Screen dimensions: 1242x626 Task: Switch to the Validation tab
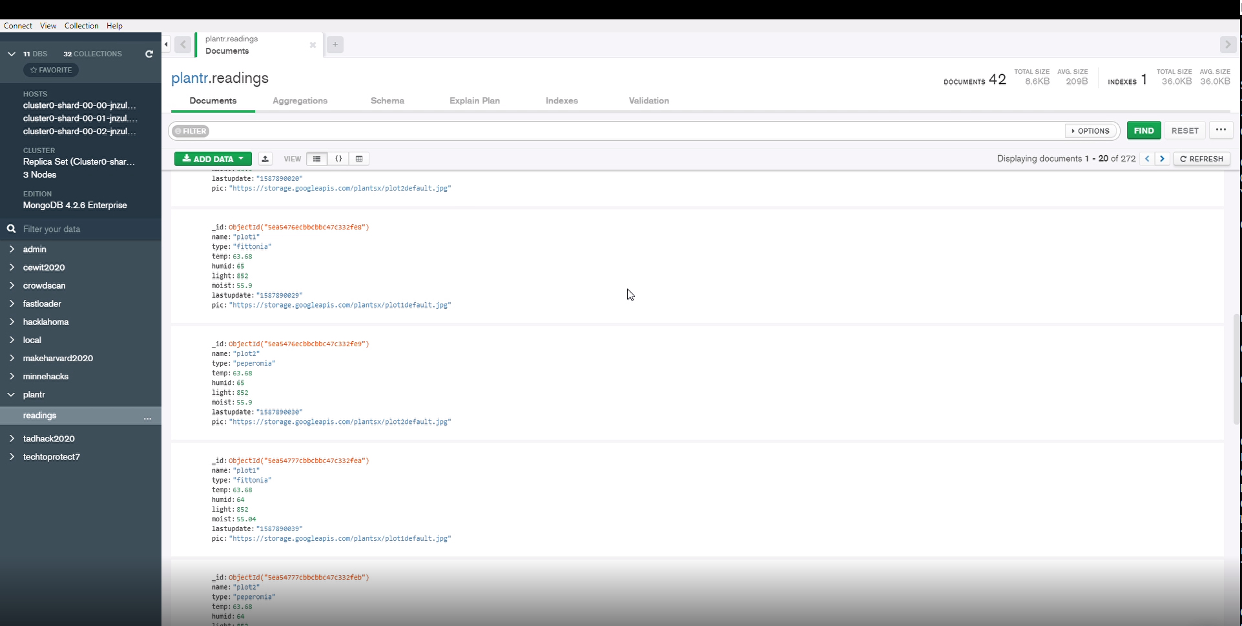(x=649, y=101)
